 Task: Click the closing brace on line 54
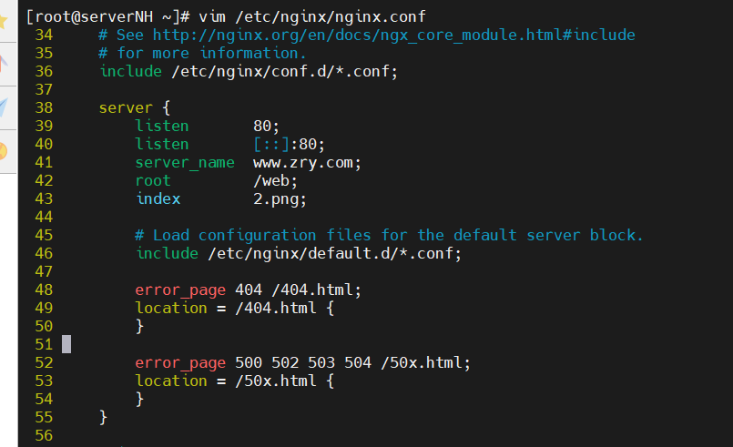[x=139, y=400]
